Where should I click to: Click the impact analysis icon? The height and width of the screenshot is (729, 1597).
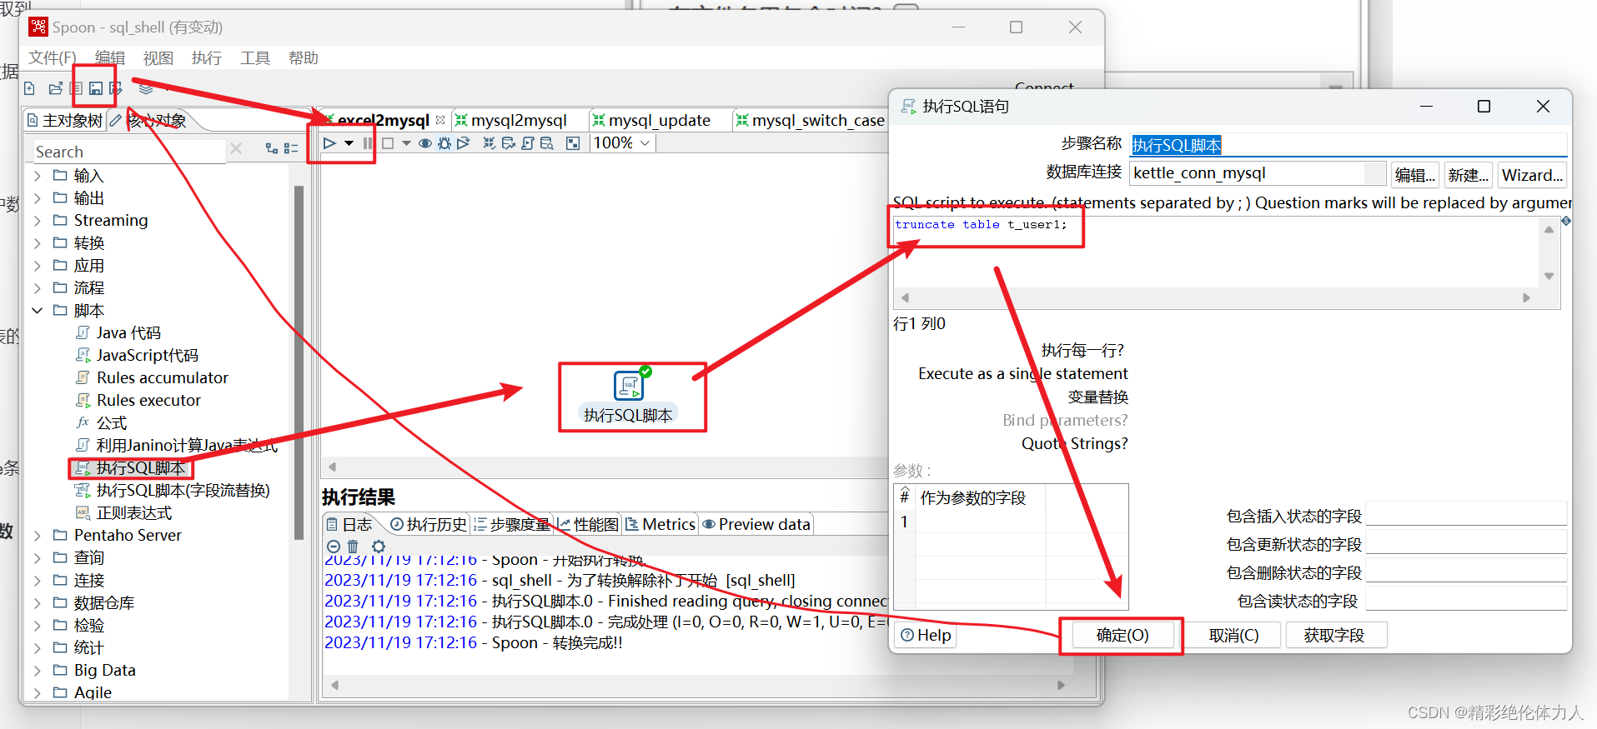[509, 143]
